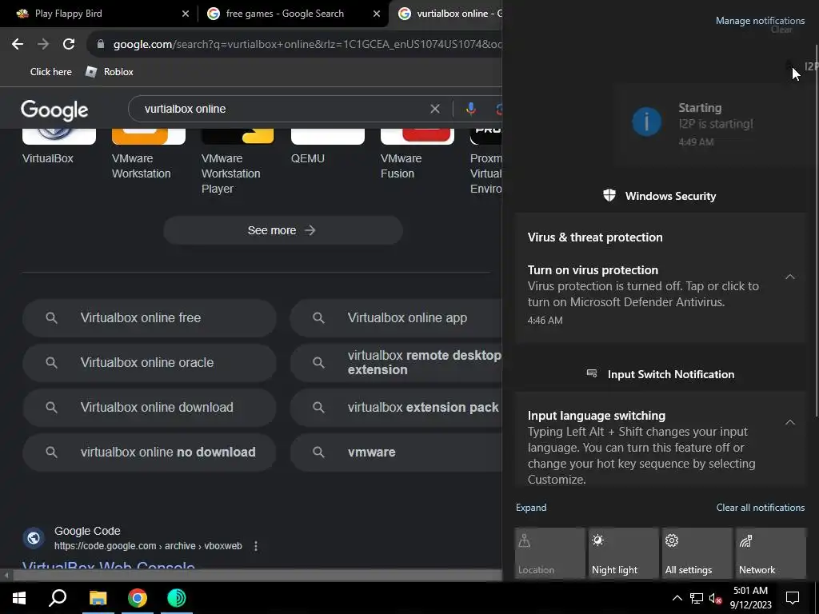Click the Input Switch Notification header
The image size is (819, 614).
tap(661, 374)
